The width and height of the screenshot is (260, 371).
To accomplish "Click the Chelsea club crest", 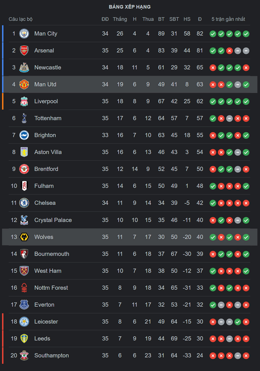I will pos(24,203).
